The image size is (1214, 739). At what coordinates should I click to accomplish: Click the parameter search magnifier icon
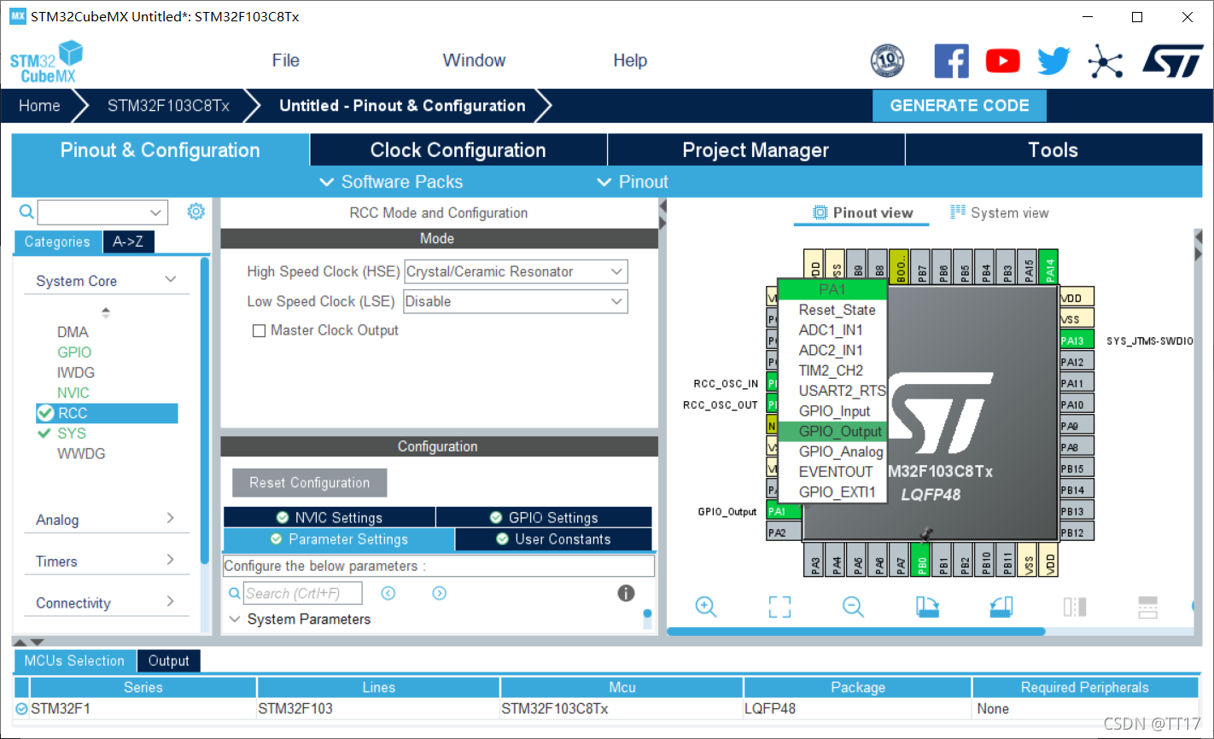point(235,593)
